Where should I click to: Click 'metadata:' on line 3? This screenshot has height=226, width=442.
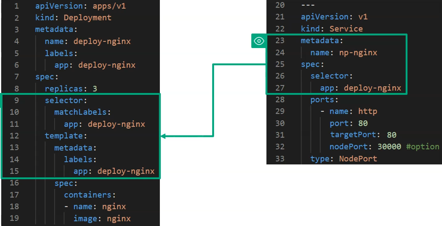coord(56,30)
